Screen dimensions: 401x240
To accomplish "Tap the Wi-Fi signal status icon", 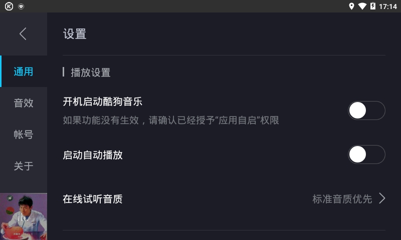I will tap(362, 6).
